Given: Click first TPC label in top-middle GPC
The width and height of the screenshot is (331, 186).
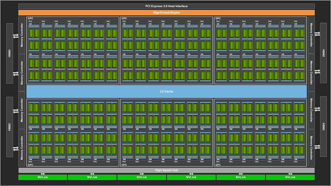Looking at the screenshot, I should (124, 22).
